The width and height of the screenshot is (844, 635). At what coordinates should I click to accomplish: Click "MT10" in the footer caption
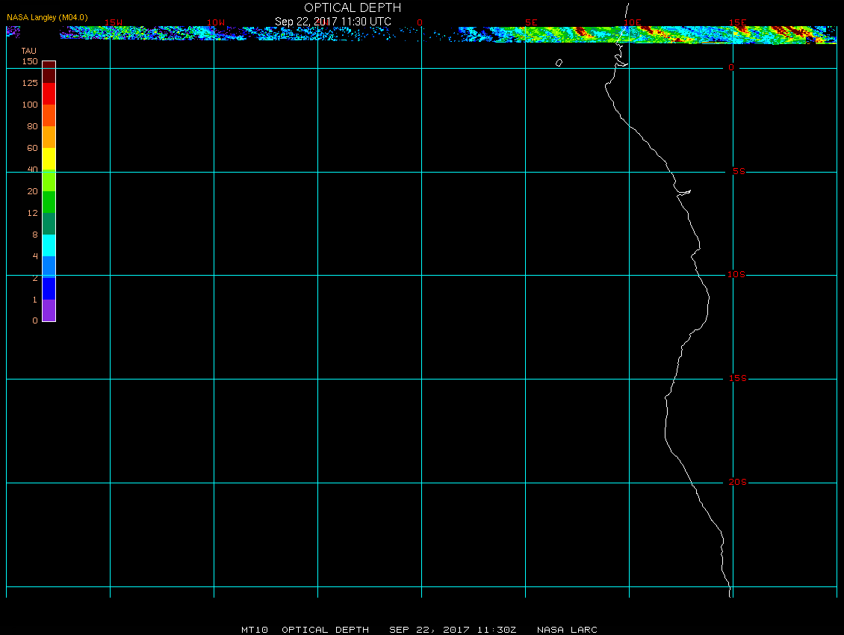coord(255,630)
